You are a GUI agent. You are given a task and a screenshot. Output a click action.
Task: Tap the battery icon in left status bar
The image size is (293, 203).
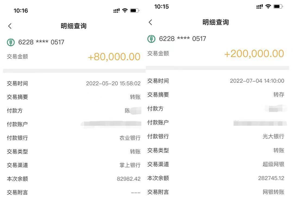[x=135, y=10]
